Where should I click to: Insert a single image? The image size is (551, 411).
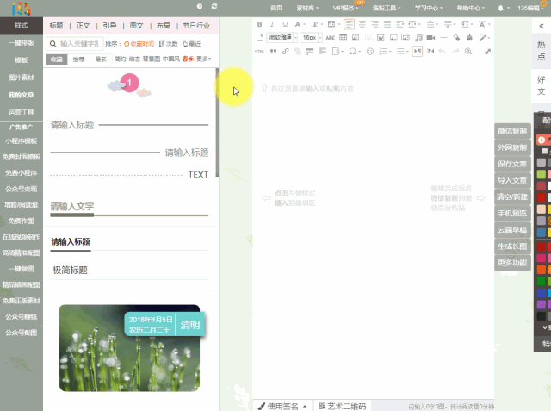(393, 38)
